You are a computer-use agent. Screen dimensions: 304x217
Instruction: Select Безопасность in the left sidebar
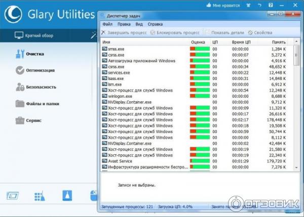coord(41,87)
